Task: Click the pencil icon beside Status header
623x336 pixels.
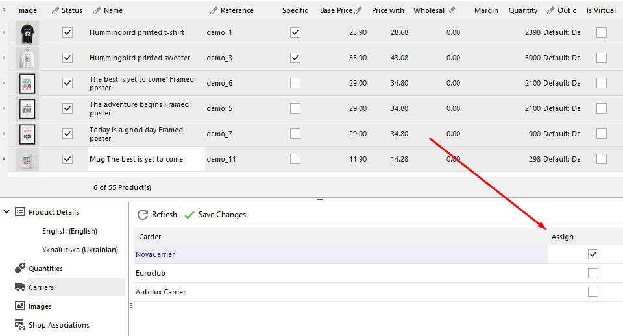Action: (x=55, y=11)
